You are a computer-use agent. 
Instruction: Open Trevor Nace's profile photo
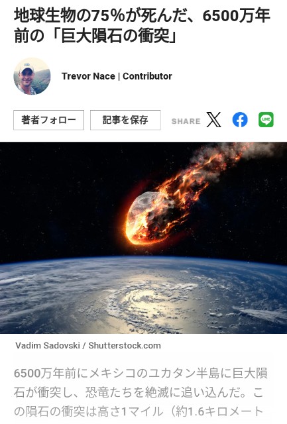pyautogui.click(x=32, y=76)
